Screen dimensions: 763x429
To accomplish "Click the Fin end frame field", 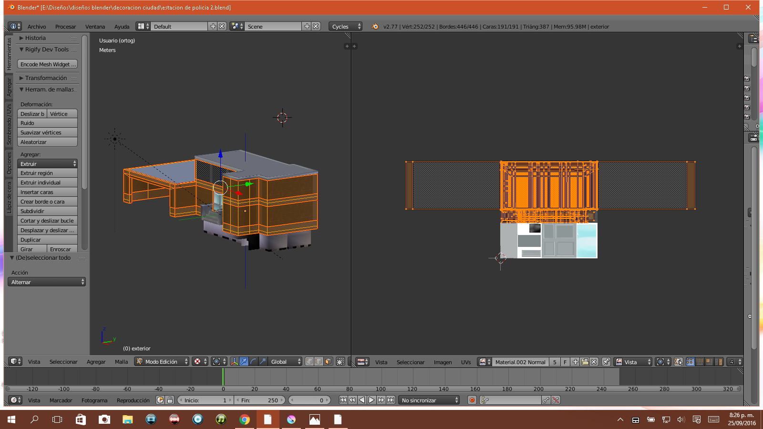I will [259, 400].
